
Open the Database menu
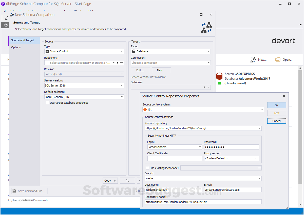click(x=34, y=11)
